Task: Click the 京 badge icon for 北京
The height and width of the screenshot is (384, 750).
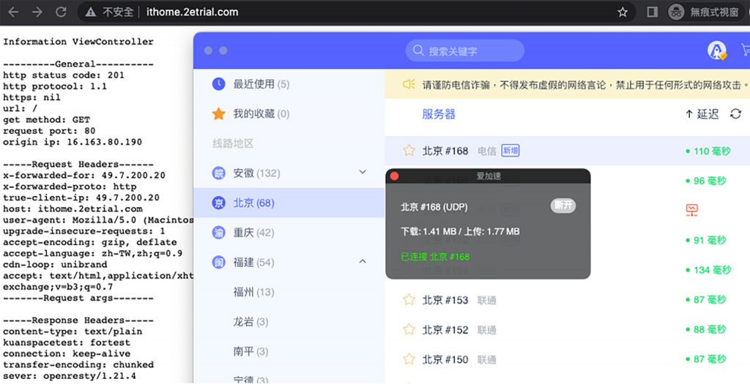Action: (218, 203)
